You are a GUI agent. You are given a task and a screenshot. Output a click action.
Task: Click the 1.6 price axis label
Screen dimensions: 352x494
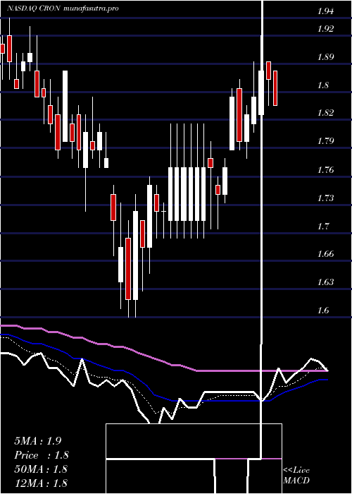coord(323,311)
